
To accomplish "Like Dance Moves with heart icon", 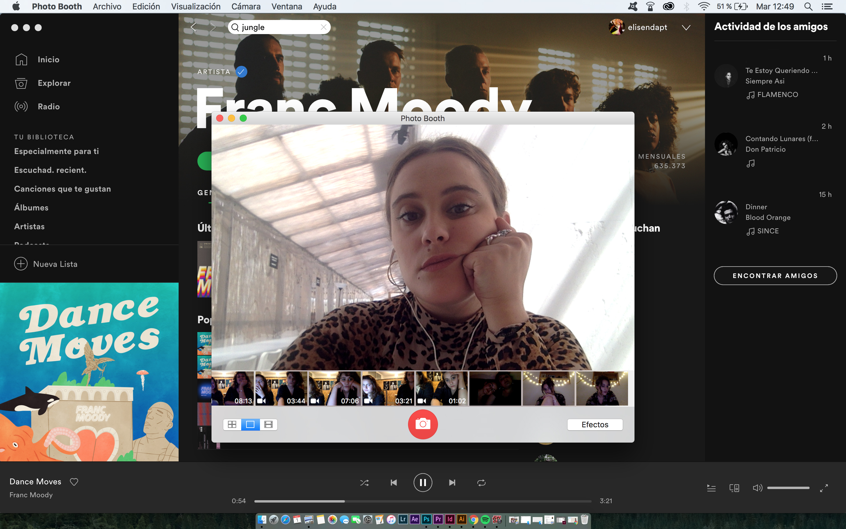I will click(x=74, y=482).
